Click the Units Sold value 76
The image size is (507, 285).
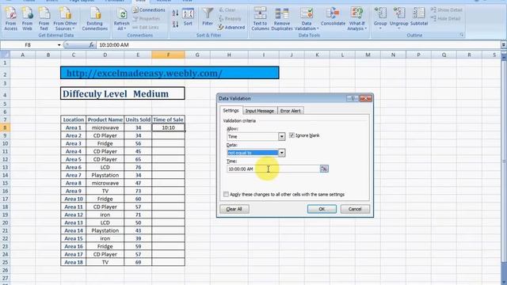[x=138, y=167]
